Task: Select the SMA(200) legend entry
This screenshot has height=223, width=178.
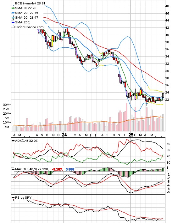Action: pyautogui.click(x=23, y=22)
